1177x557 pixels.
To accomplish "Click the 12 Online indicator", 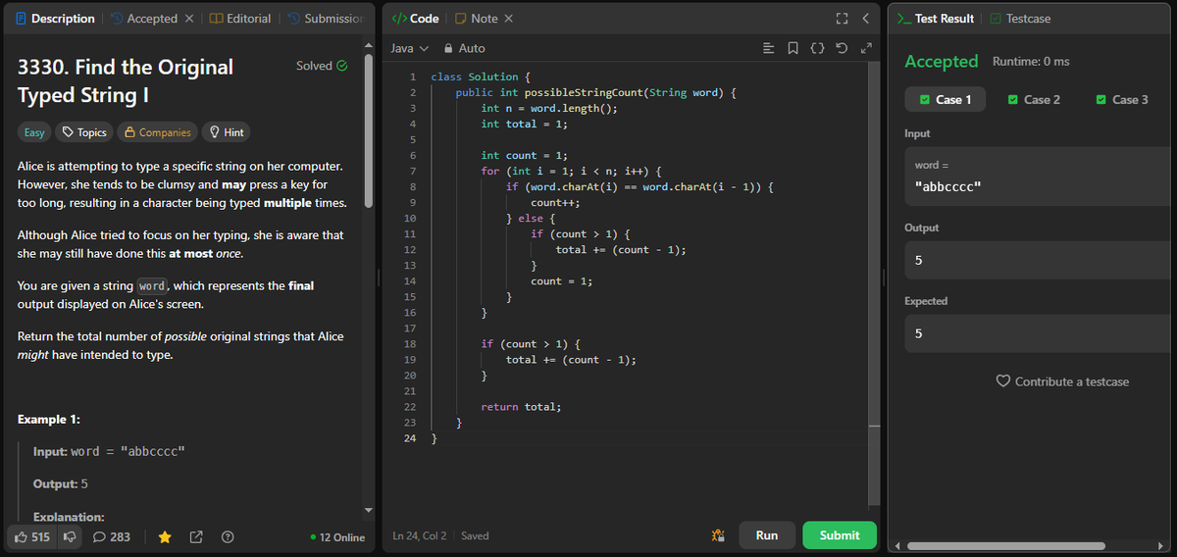I will (336, 536).
